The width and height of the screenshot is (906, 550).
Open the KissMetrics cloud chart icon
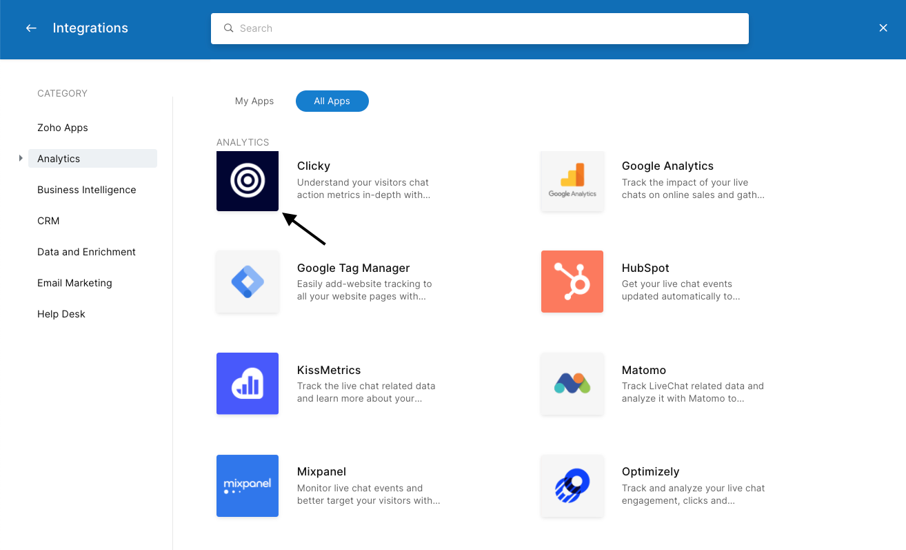(x=248, y=384)
